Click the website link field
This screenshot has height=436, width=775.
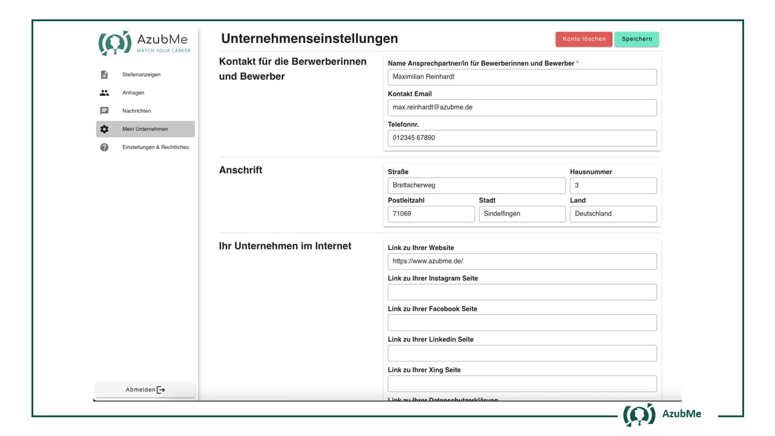coord(522,262)
